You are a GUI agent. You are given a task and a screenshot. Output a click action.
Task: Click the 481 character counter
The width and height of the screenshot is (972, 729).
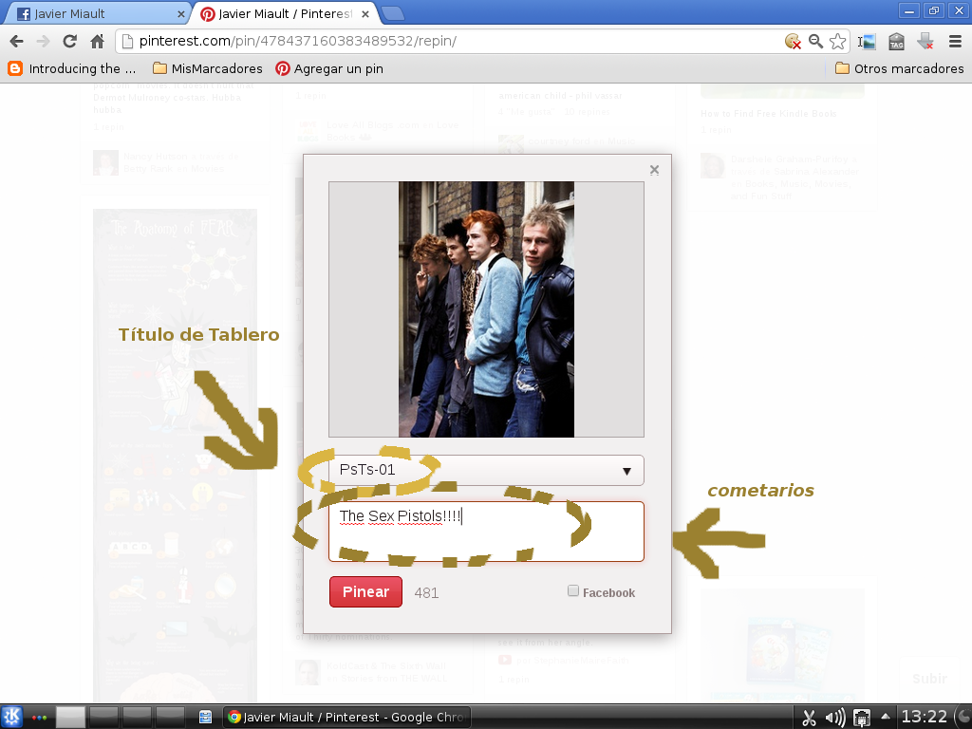coord(426,592)
